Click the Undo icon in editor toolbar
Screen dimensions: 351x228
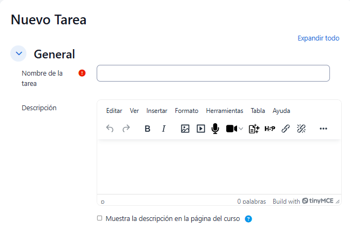110,129
